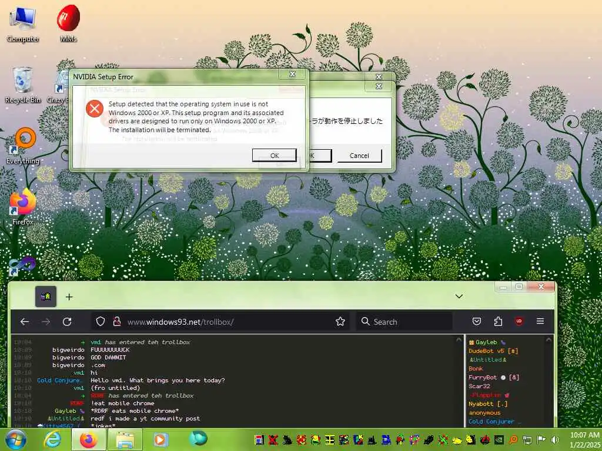This screenshot has width=602, height=451.
Task: Open the purple infinity shortcut below Firefox
Action: [22, 265]
